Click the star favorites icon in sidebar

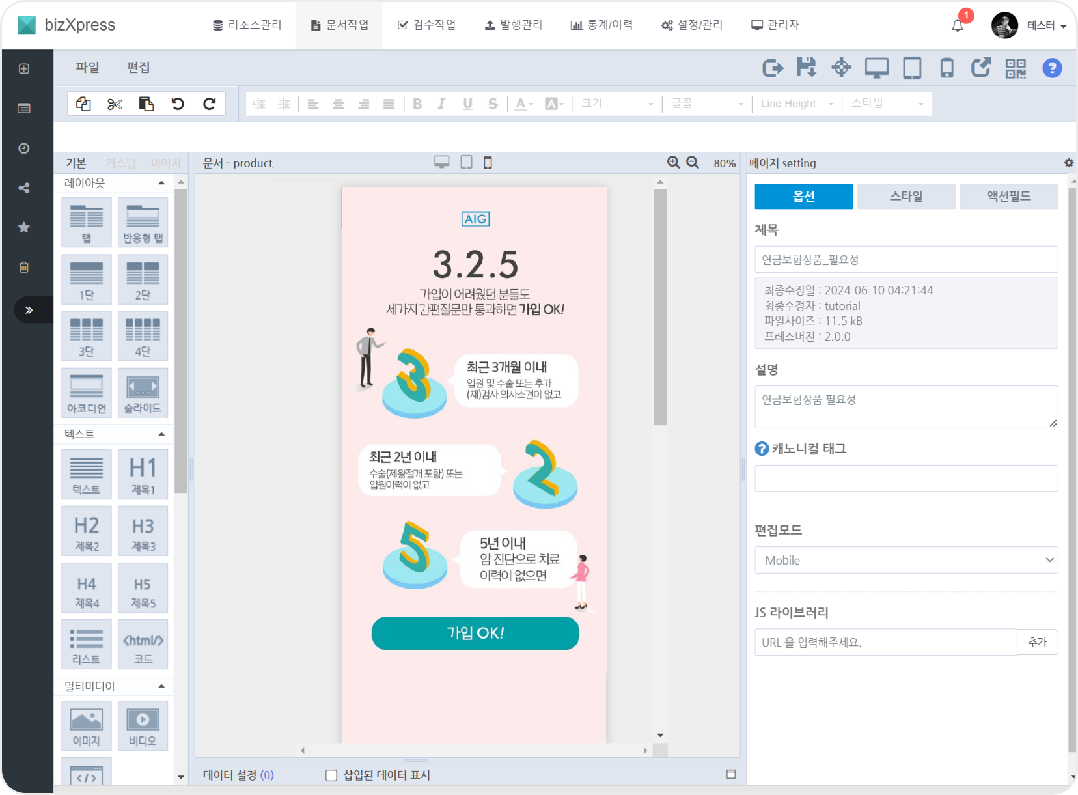(24, 227)
